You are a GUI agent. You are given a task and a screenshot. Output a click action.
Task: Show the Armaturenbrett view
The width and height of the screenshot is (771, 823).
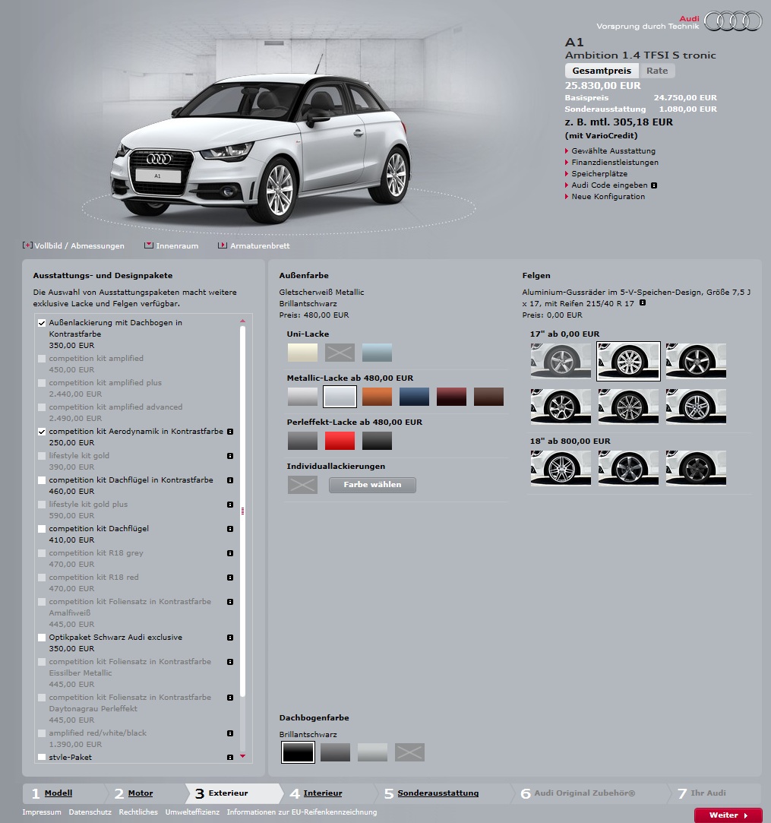[254, 245]
